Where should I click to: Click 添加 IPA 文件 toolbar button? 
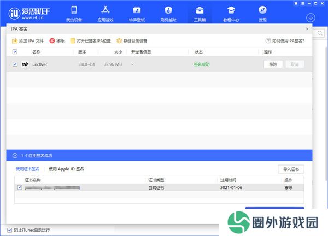[x=28, y=41]
